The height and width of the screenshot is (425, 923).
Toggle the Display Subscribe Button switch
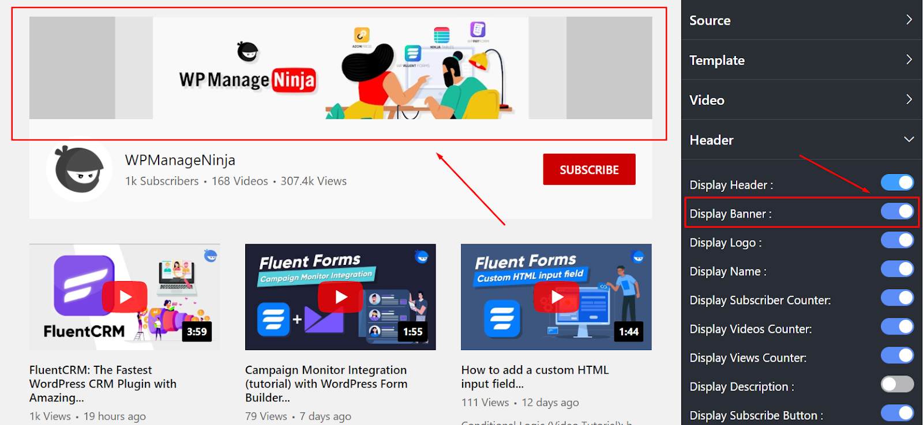pos(898,413)
